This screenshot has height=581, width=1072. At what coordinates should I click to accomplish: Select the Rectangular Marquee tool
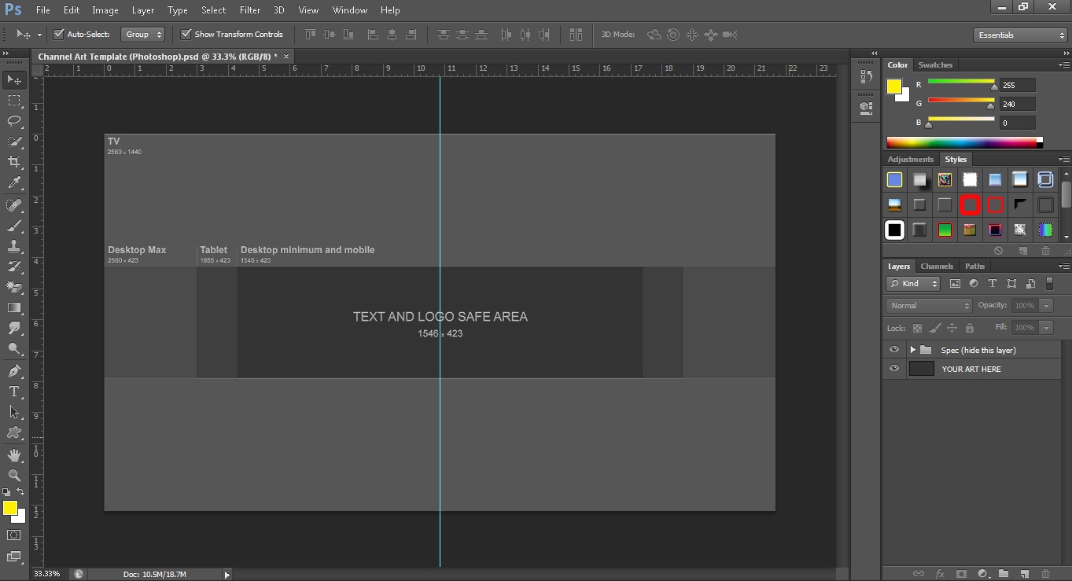[x=14, y=101]
